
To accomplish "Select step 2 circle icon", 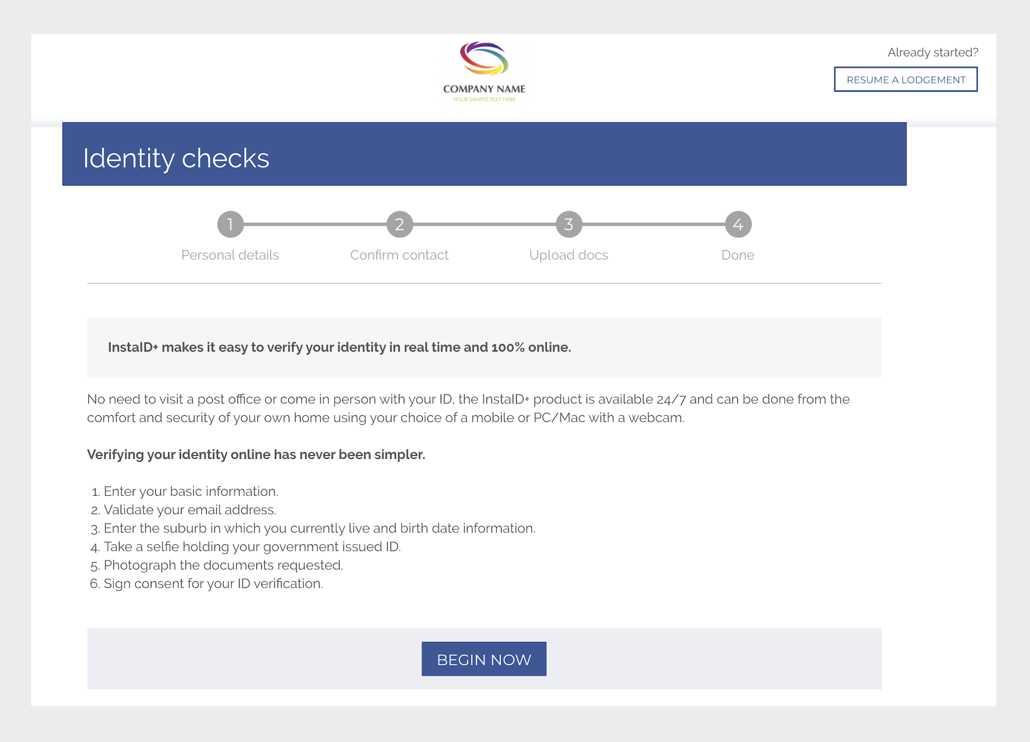I will (x=399, y=224).
